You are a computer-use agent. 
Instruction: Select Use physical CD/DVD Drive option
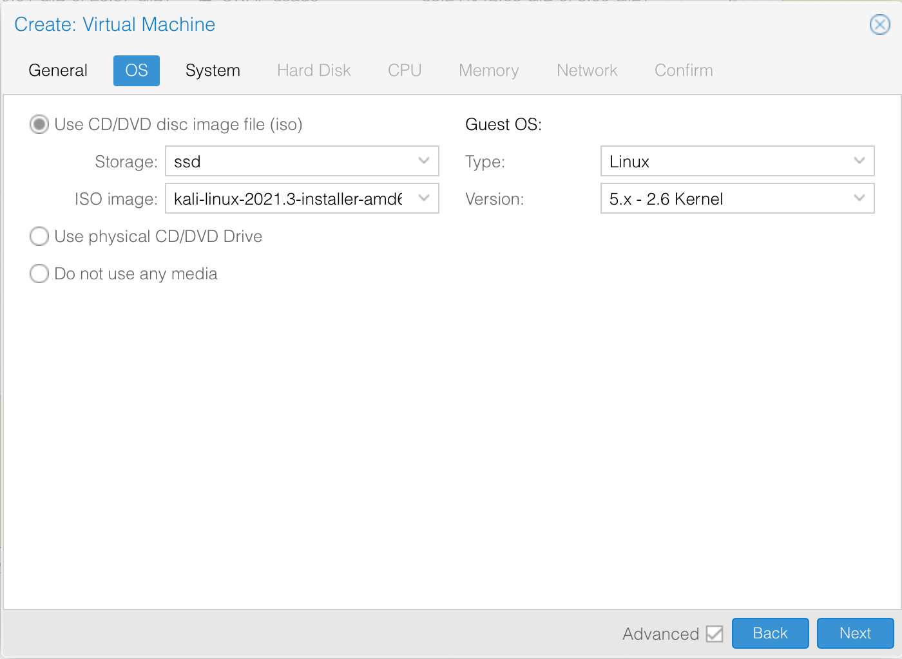coord(39,236)
